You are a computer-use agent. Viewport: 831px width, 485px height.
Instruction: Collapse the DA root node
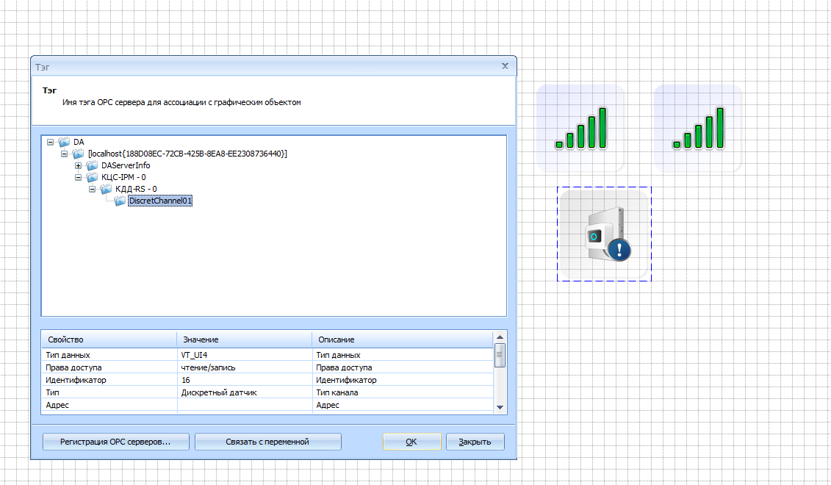[50, 142]
